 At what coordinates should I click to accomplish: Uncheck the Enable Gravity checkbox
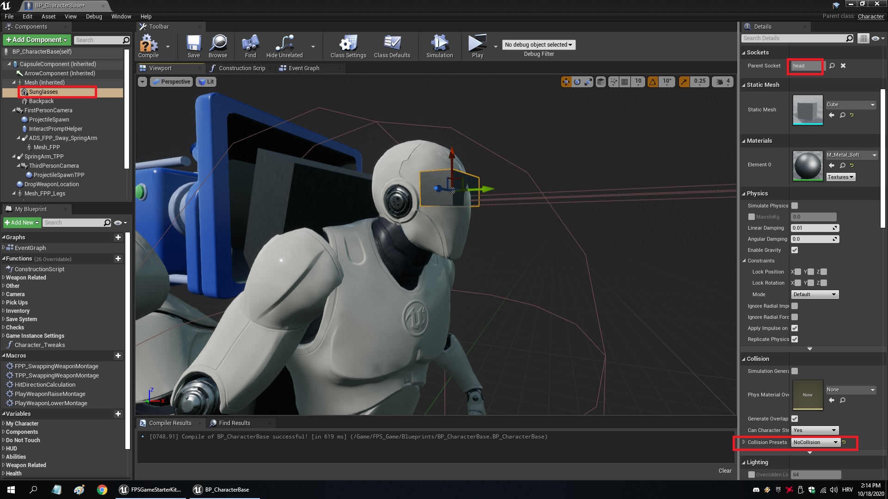pos(795,250)
